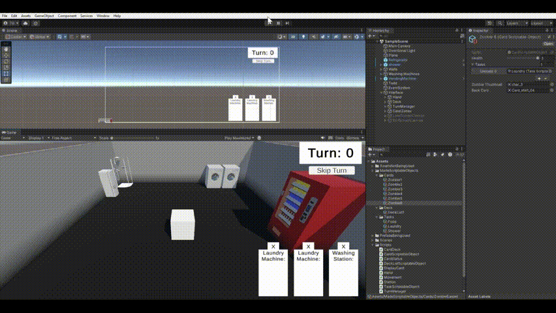556x313 pixels.
Task: Open the Window menu
Action: pyautogui.click(x=103, y=16)
